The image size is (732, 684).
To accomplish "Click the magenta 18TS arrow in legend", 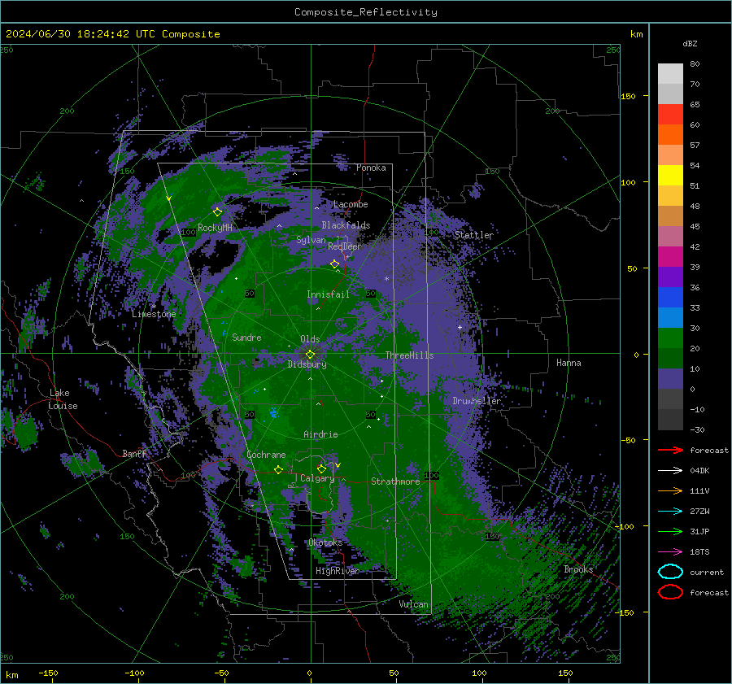I will pos(670,552).
